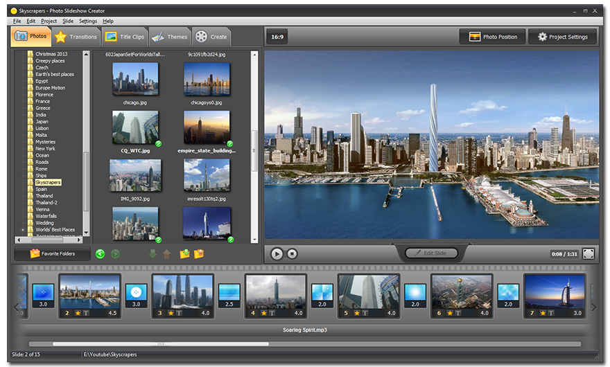
Task: Click the green down arrow to add photo
Action: click(153, 254)
